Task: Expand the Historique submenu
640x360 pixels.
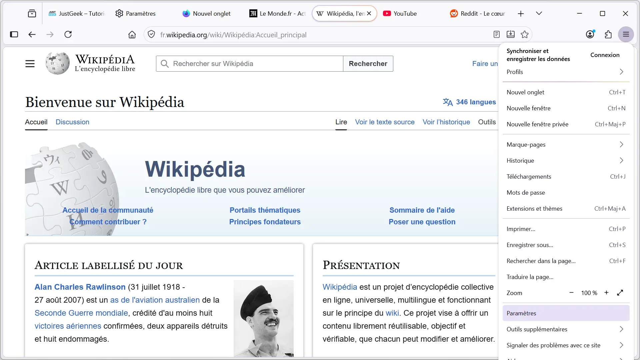Action: tap(566, 161)
